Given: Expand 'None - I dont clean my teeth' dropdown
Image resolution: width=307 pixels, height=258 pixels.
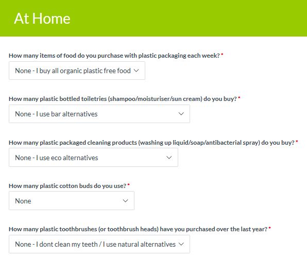Looking at the screenshot, I should click(99, 244).
